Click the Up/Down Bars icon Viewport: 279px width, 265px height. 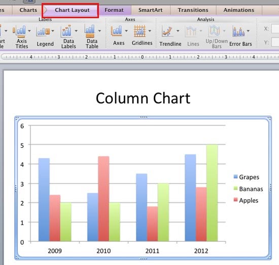click(215, 30)
